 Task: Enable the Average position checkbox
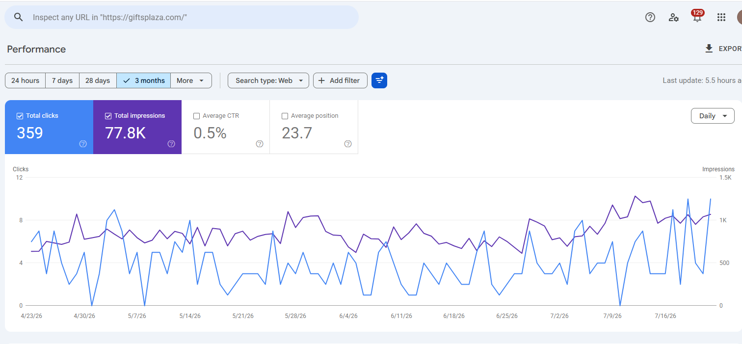tap(285, 116)
